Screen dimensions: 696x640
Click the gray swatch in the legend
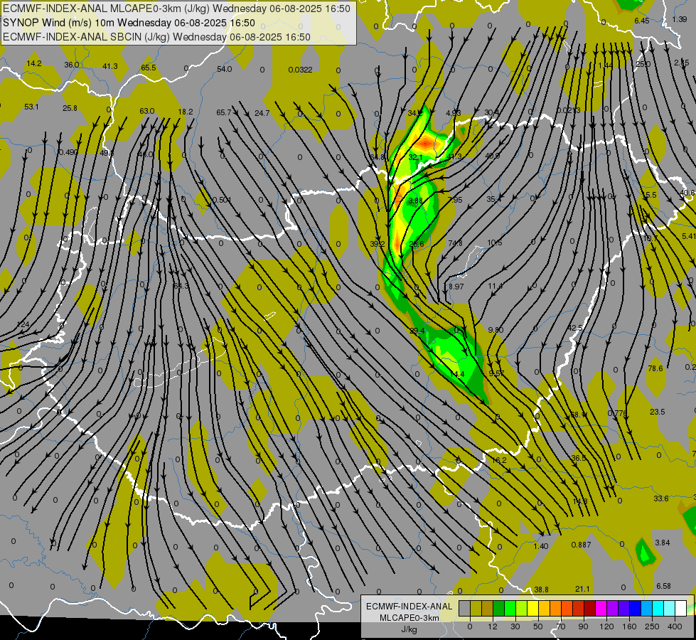pyautogui.click(x=465, y=609)
